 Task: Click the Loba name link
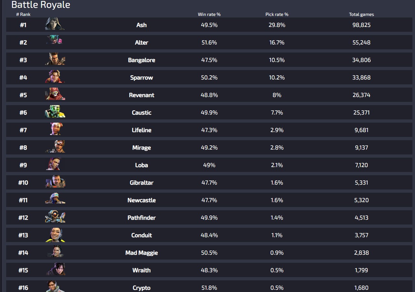pyautogui.click(x=141, y=165)
